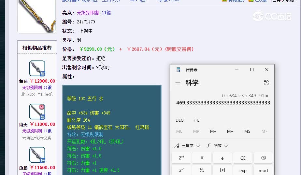This screenshot has width=301, height=175.
Task: Click the calculator result 469.333 display
Action: coord(223,103)
